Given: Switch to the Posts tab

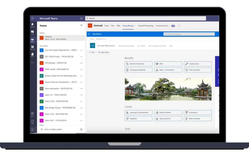Looking at the screenshot, I should [x=106, y=26].
